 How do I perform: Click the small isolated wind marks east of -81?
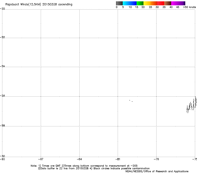[x=131, y=101]
